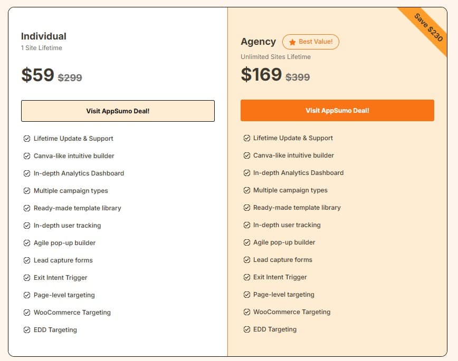Select the checkmark next to Agile pop-up builder

[x=26, y=242]
